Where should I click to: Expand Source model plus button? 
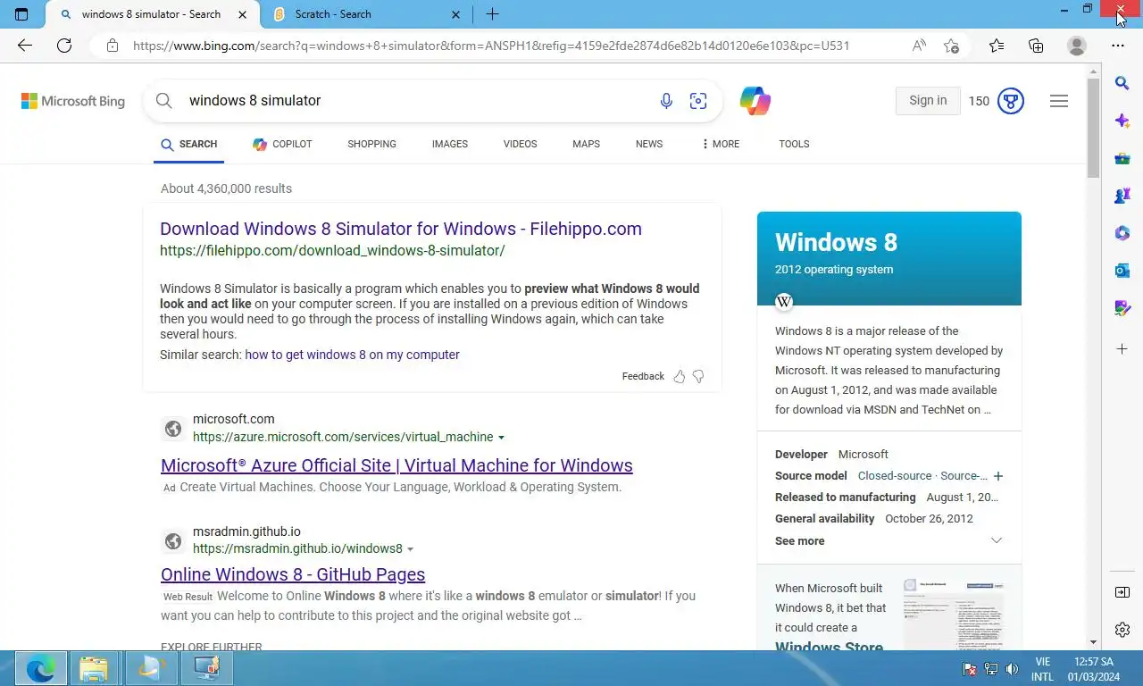tap(998, 476)
